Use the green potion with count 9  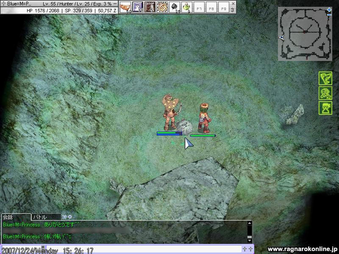click(187, 7)
